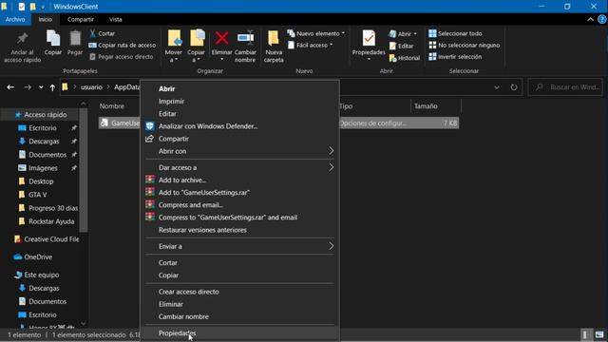
Task: Click the Buscar en Wind... search field
Action: pyautogui.click(x=565, y=87)
